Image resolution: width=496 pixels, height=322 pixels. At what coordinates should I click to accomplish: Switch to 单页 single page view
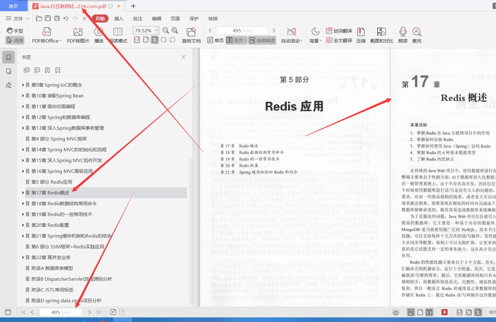216,40
